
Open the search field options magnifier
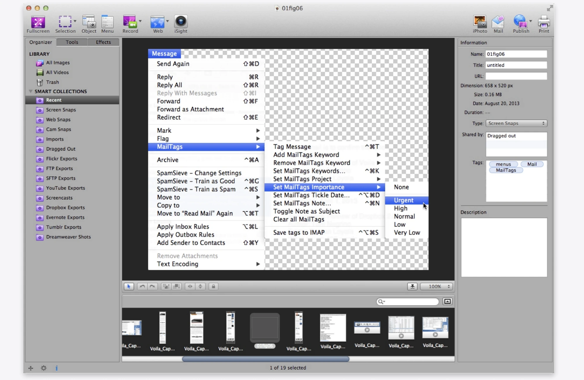point(381,301)
